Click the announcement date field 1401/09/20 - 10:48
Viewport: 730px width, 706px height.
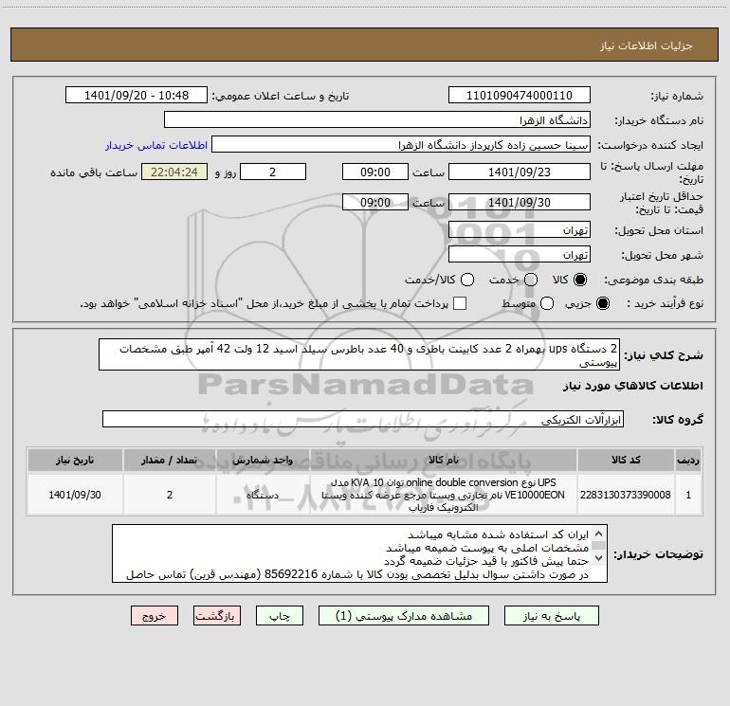(137, 96)
